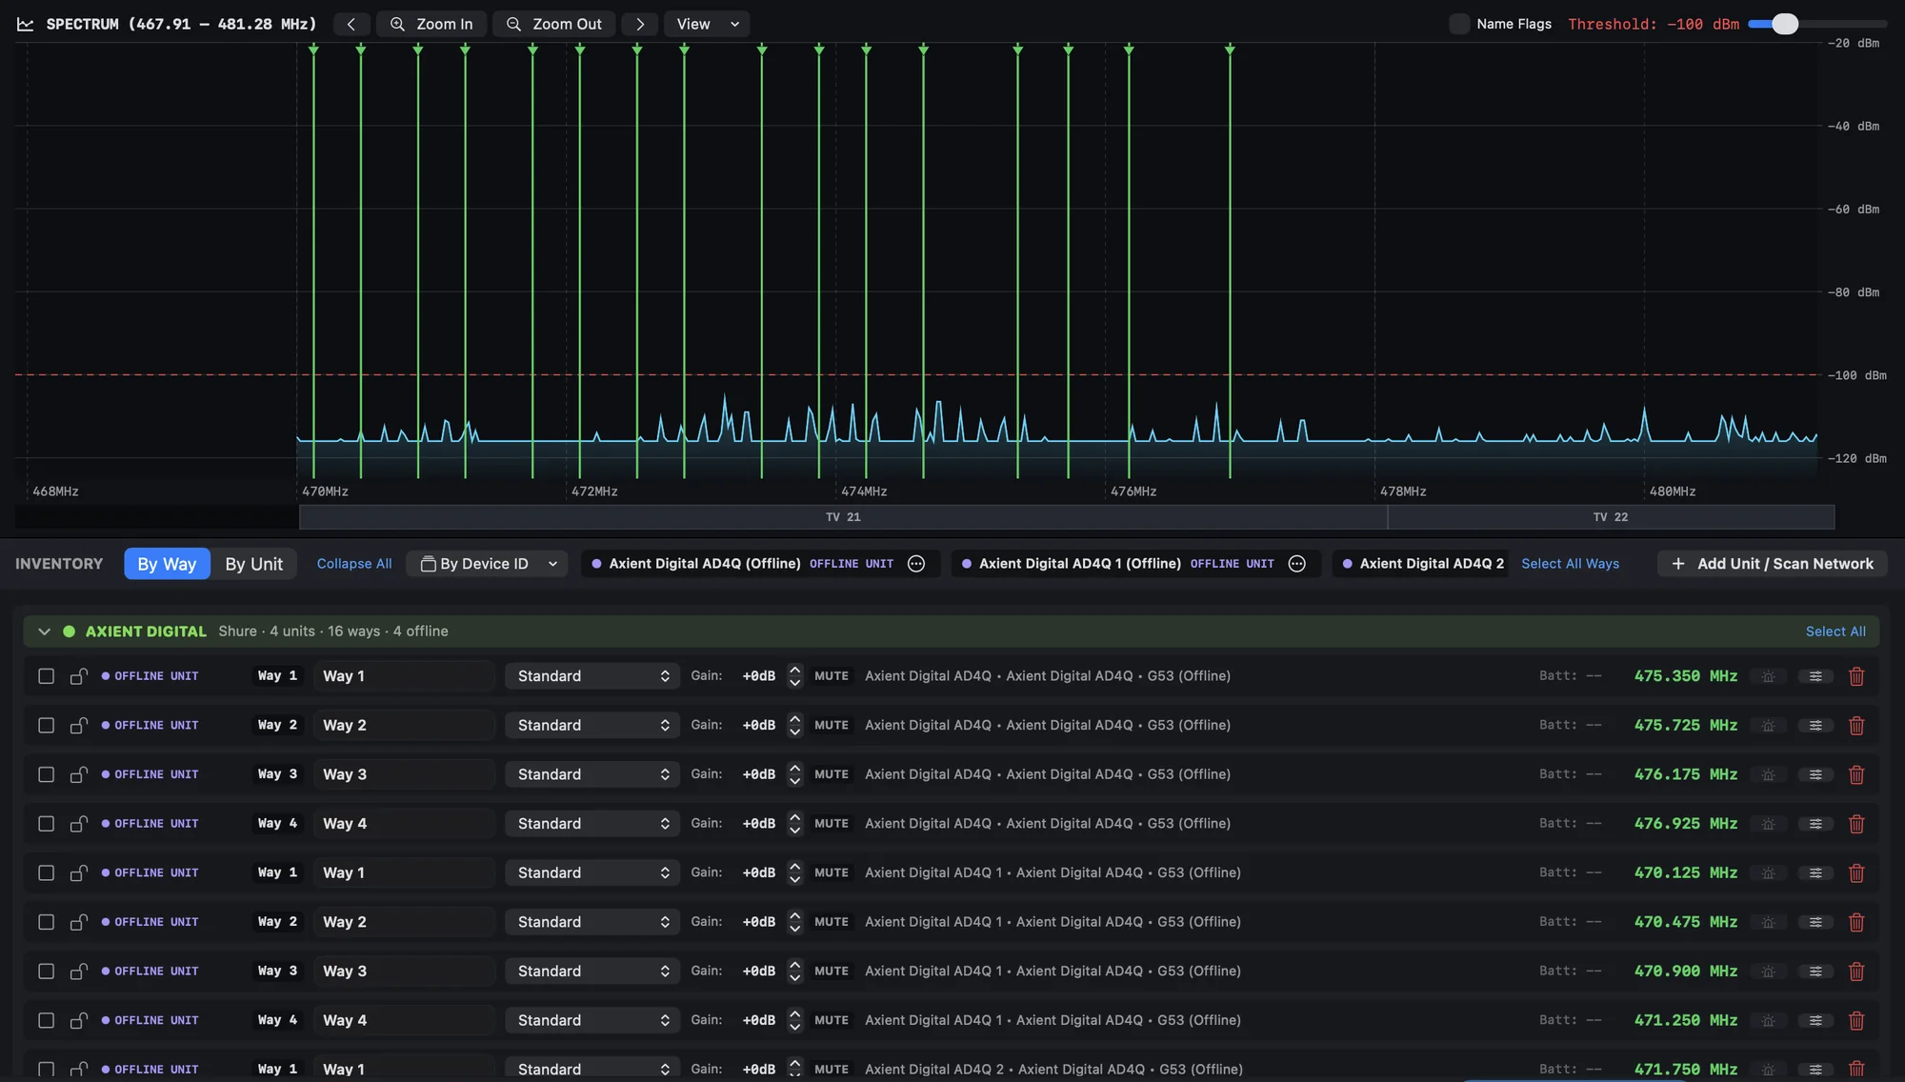Open settings sliders for 475.725 MHz row
The image size is (1905, 1082).
point(1815,726)
